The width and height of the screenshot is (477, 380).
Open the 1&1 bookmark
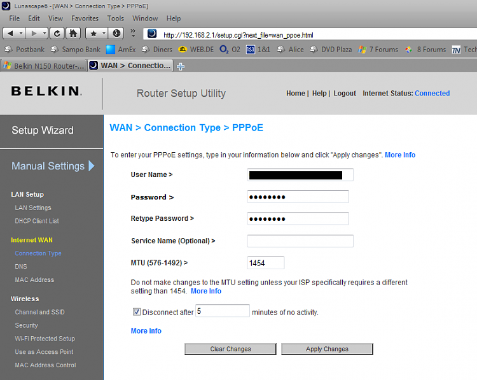click(258, 49)
